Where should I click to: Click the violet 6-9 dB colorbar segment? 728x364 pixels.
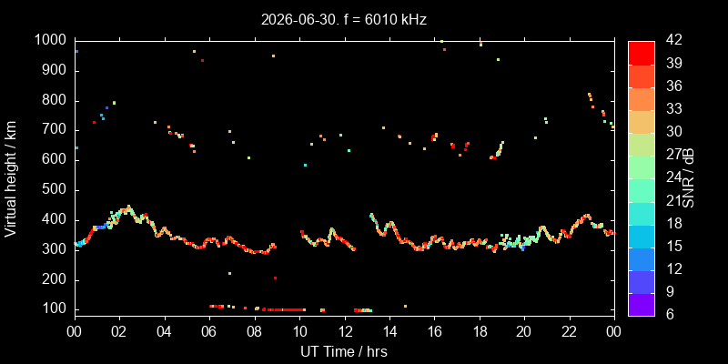coord(642,305)
